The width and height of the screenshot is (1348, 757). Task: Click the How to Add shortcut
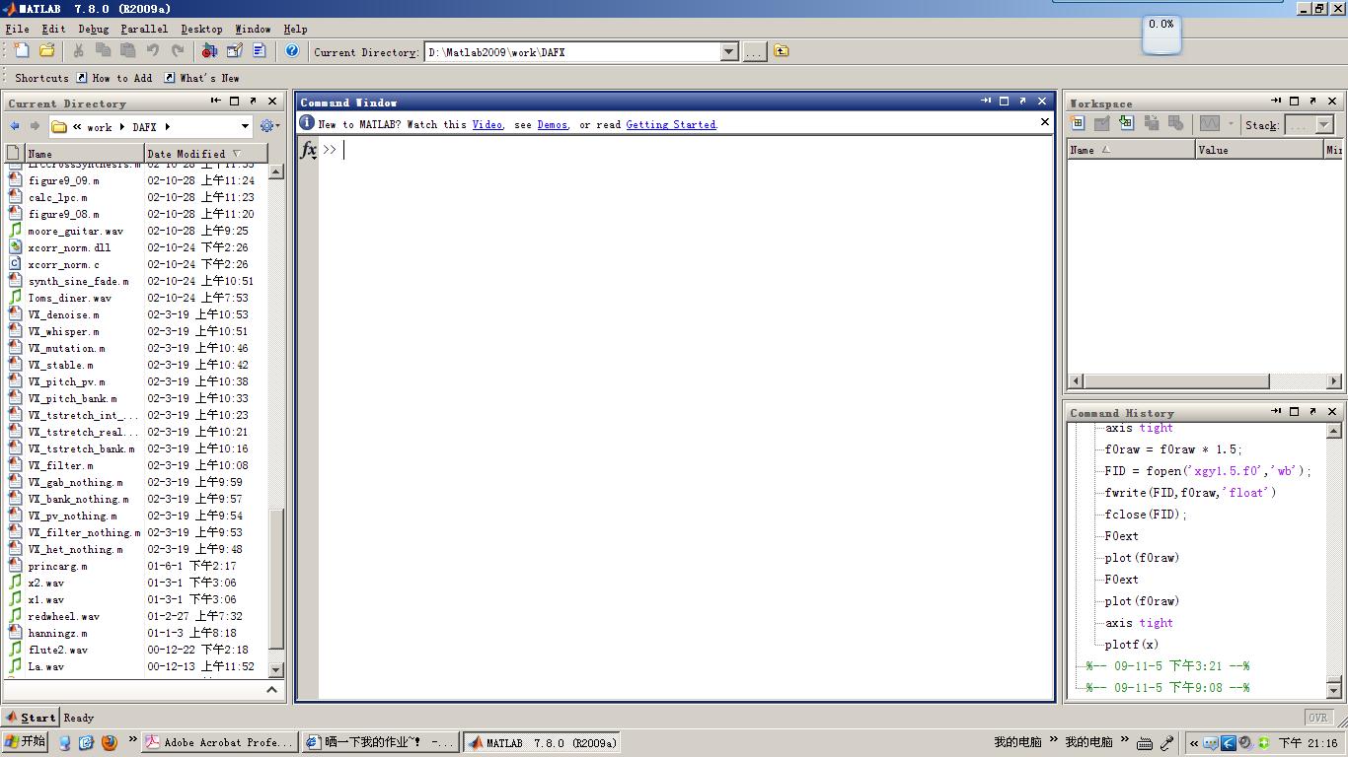pyautogui.click(x=114, y=78)
